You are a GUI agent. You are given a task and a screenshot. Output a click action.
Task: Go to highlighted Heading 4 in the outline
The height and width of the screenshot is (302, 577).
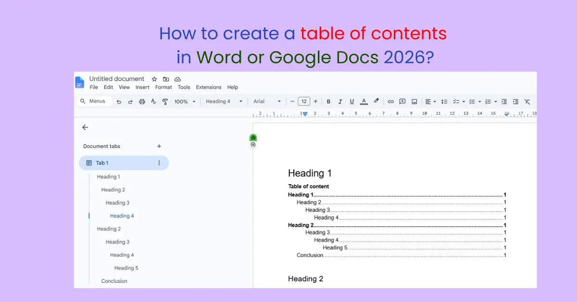pyautogui.click(x=122, y=216)
